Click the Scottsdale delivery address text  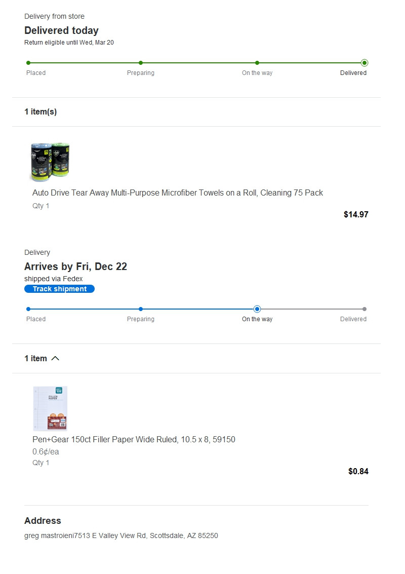[121, 535]
